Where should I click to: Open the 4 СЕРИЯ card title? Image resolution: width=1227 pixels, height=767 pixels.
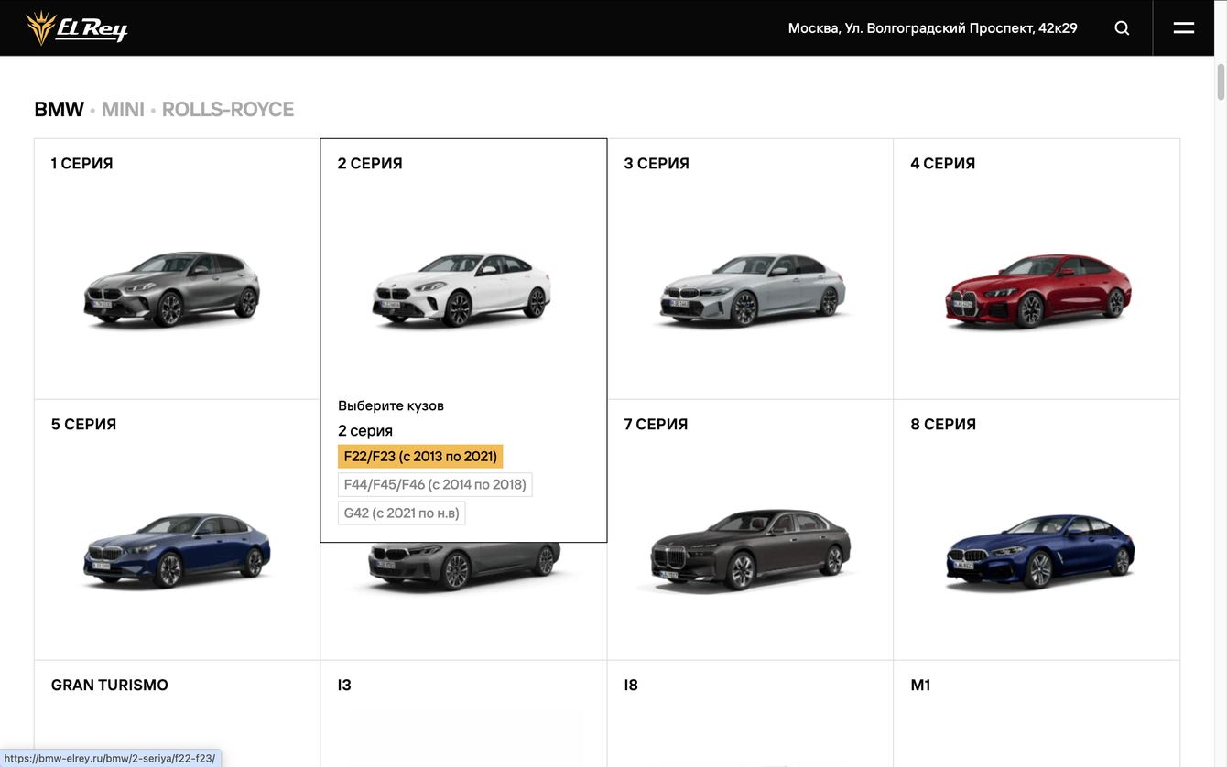[x=943, y=164]
